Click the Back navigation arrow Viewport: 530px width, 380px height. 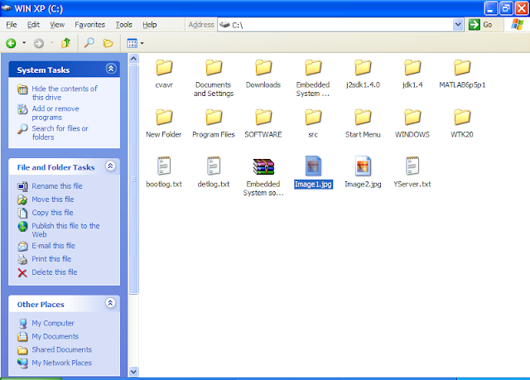click(11, 43)
